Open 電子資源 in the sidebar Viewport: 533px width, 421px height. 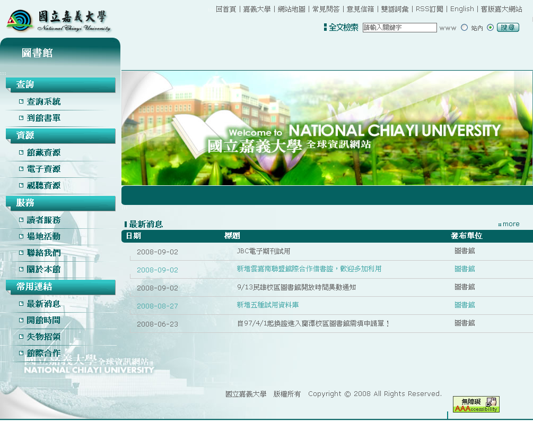[43, 169]
